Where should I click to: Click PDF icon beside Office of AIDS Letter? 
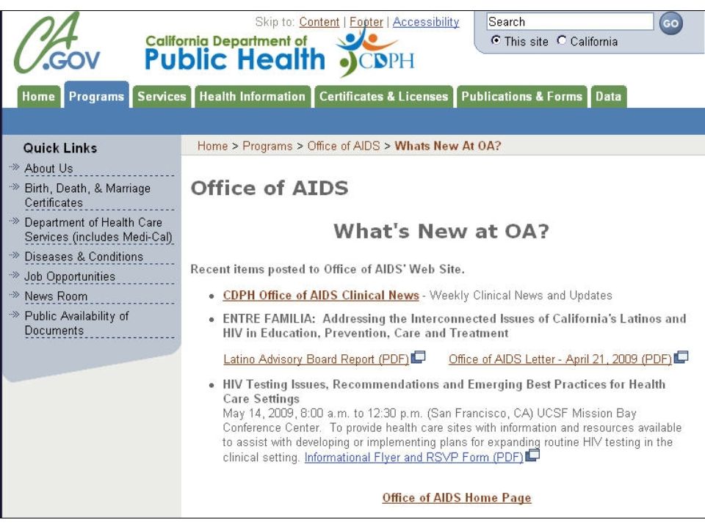(x=681, y=357)
